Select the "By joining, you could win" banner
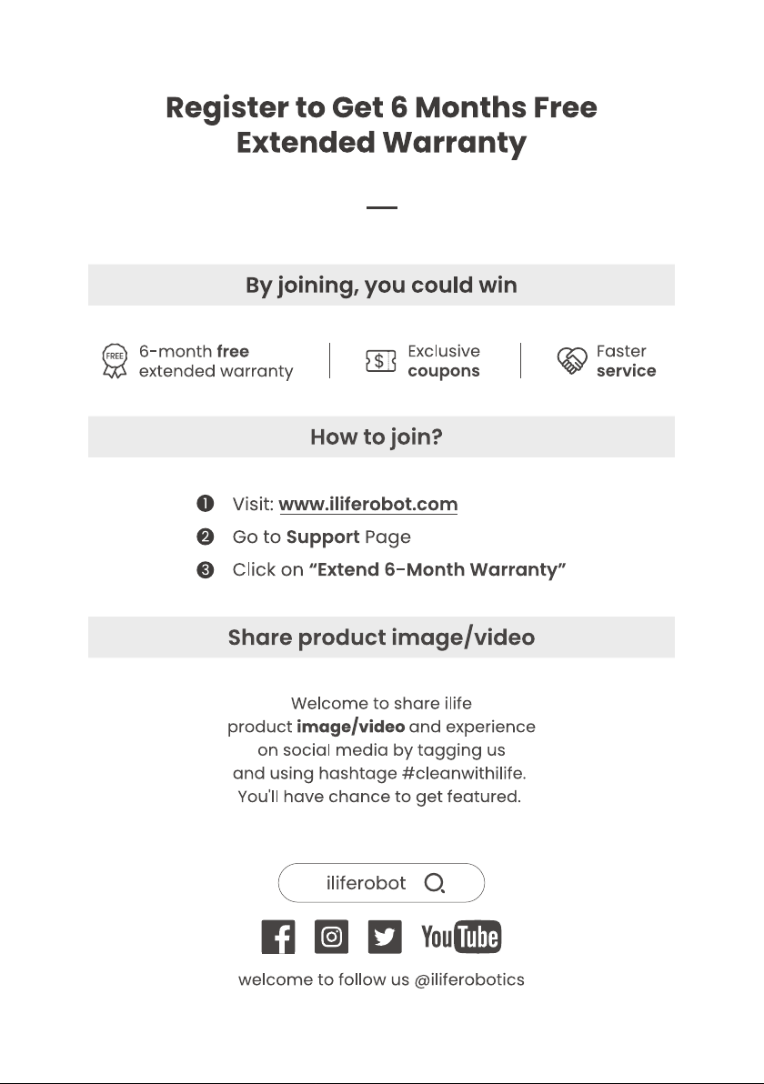Viewport: 764px width, 1084px height. (x=381, y=285)
